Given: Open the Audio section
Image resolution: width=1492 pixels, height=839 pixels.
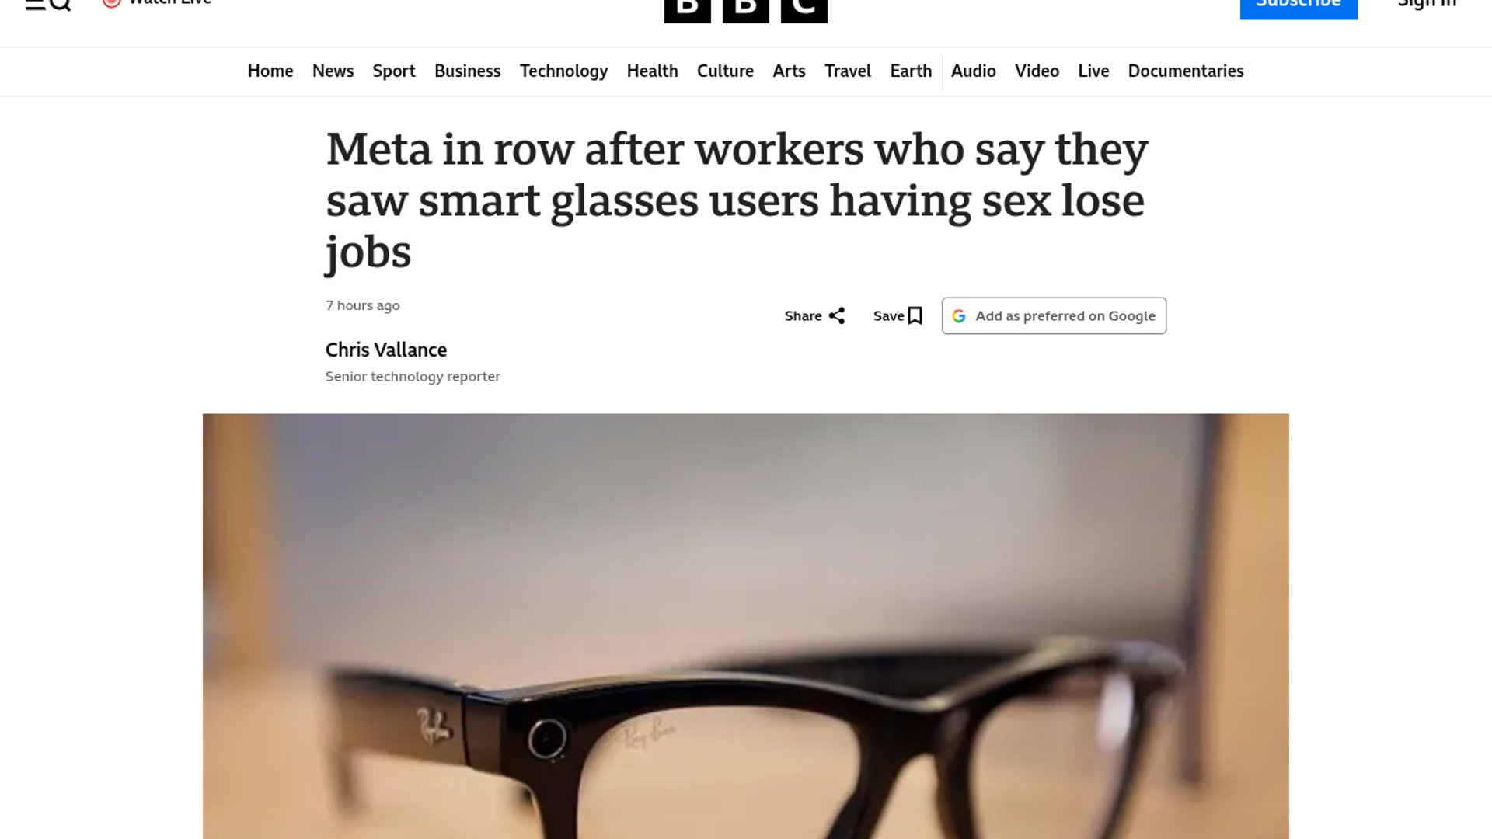Looking at the screenshot, I should pos(973,71).
